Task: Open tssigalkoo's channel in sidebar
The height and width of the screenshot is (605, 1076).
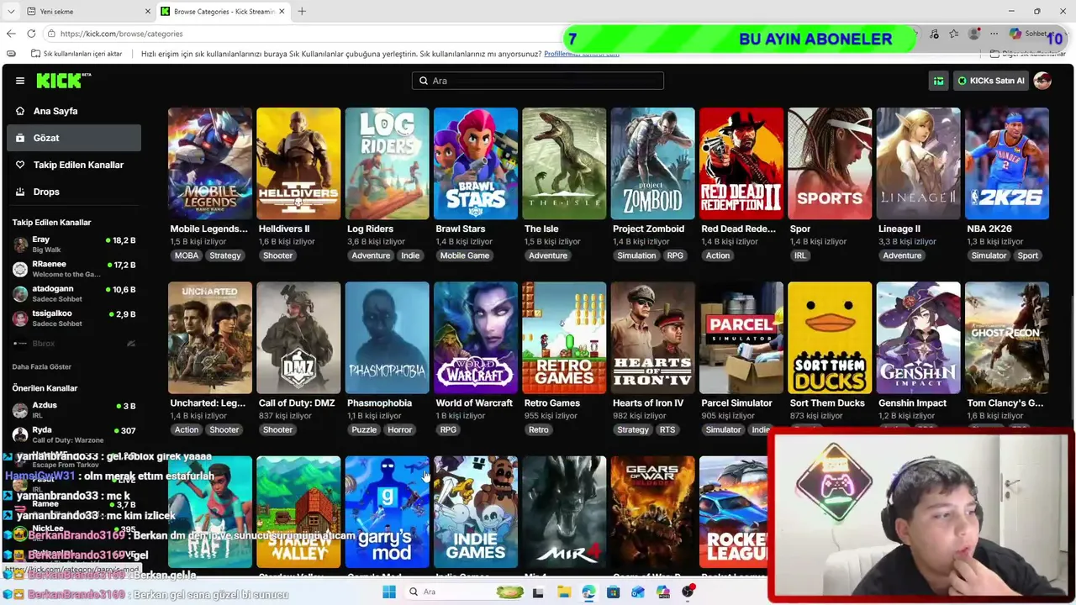Action: coord(74,318)
